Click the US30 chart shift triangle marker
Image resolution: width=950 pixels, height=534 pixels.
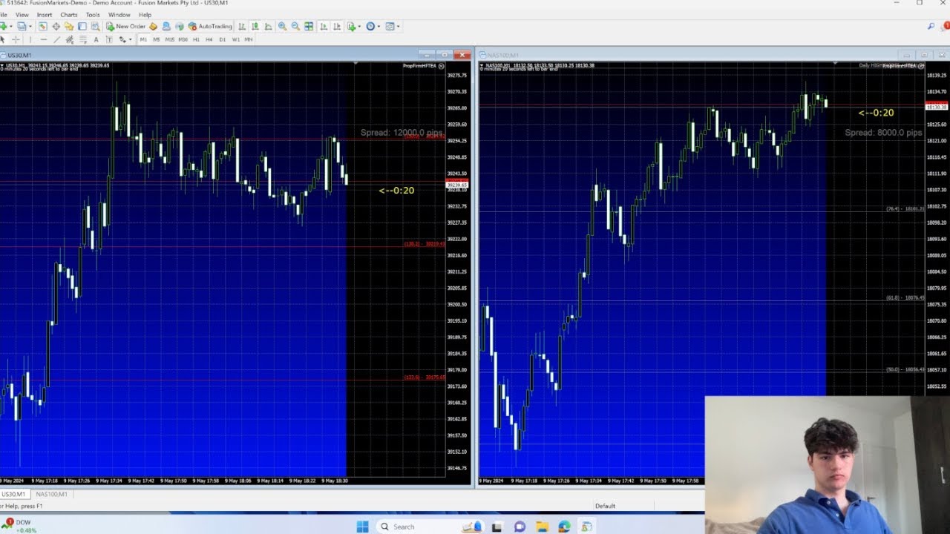[x=356, y=64]
